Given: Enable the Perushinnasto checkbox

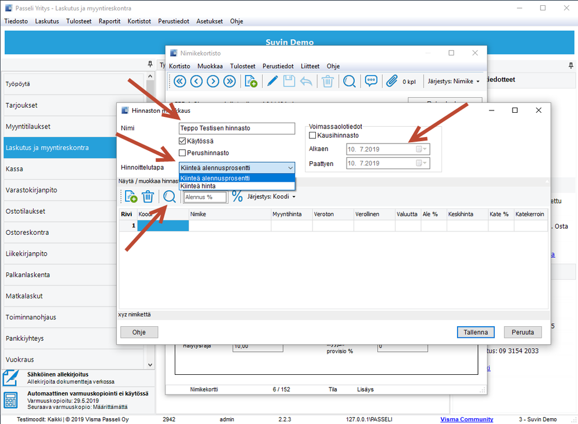Looking at the screenshot, I should click(182, 153).
